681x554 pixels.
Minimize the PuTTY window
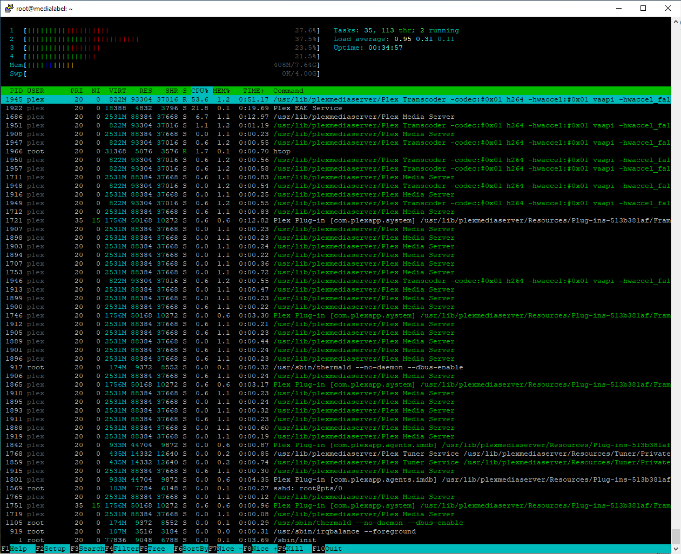tap(619, 8)
